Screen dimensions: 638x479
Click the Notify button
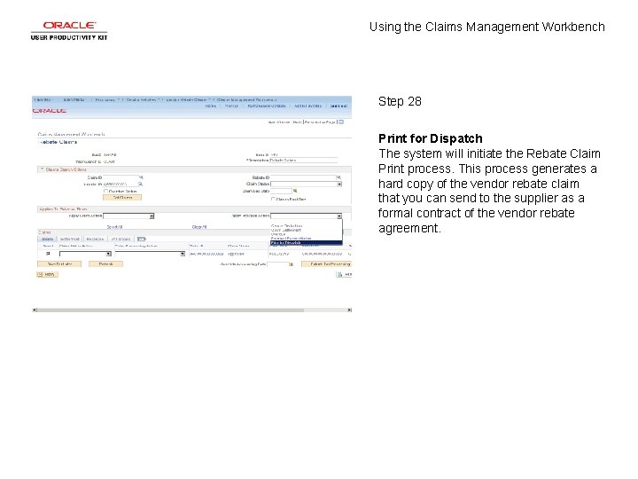[48, 274]
